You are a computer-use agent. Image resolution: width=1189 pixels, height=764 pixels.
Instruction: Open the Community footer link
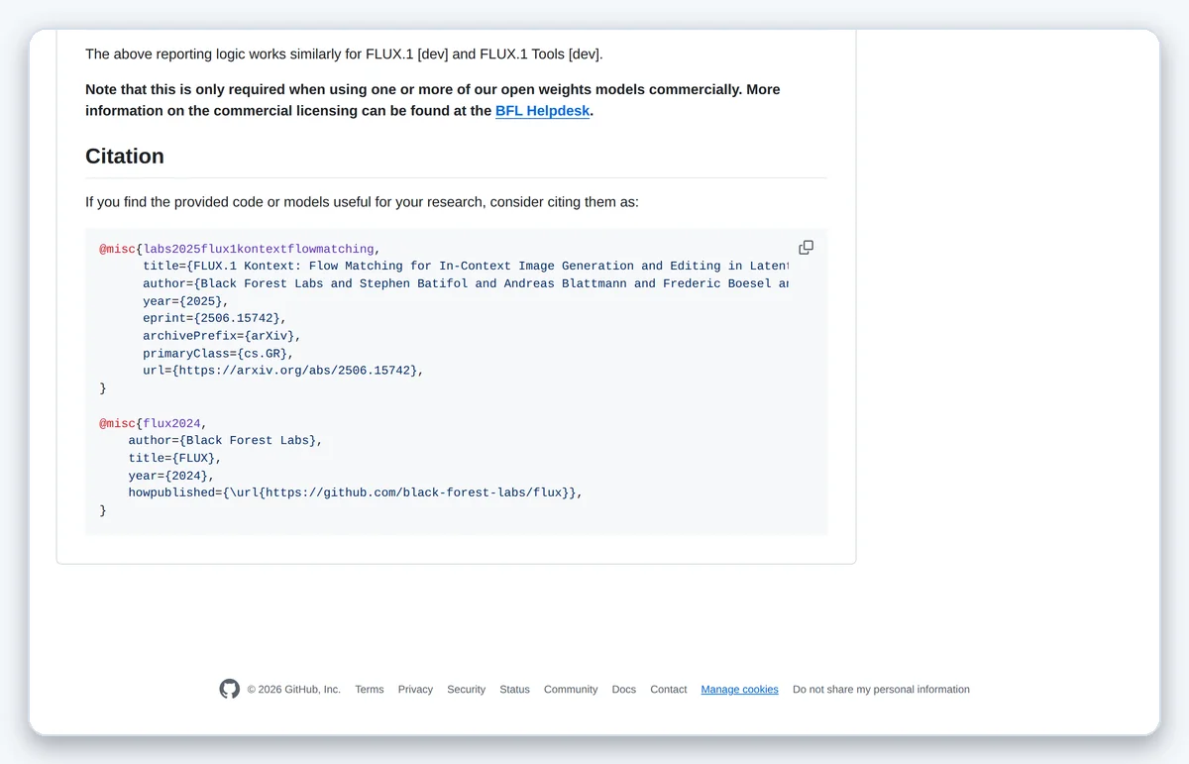coord(571,690)
